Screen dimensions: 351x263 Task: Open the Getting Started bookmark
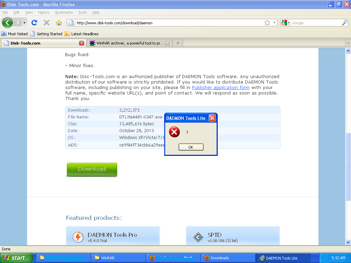(x=46, y=34)
